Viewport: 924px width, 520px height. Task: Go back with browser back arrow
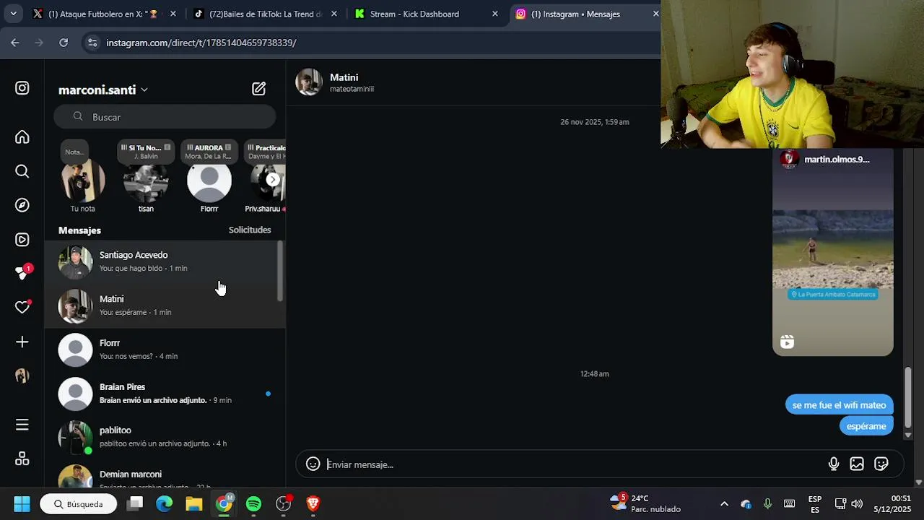click(x=15, y=43)
